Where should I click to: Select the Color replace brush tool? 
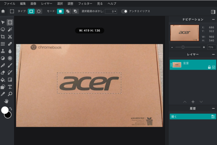(x=10, y=72)
